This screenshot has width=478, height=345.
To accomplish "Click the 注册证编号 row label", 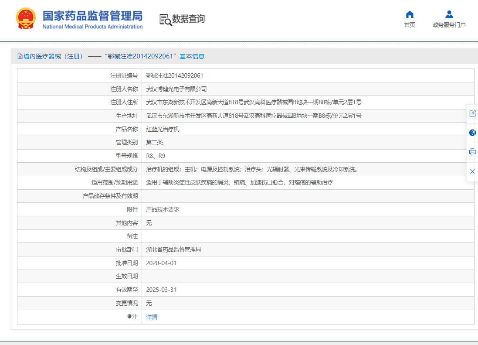I will (124, 75).
